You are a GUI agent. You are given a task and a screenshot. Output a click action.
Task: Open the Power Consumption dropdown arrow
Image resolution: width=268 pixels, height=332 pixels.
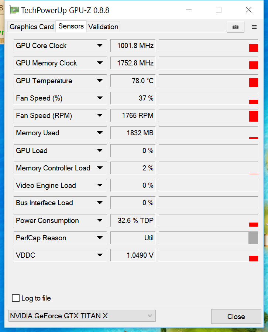click(x=100, y=221)
